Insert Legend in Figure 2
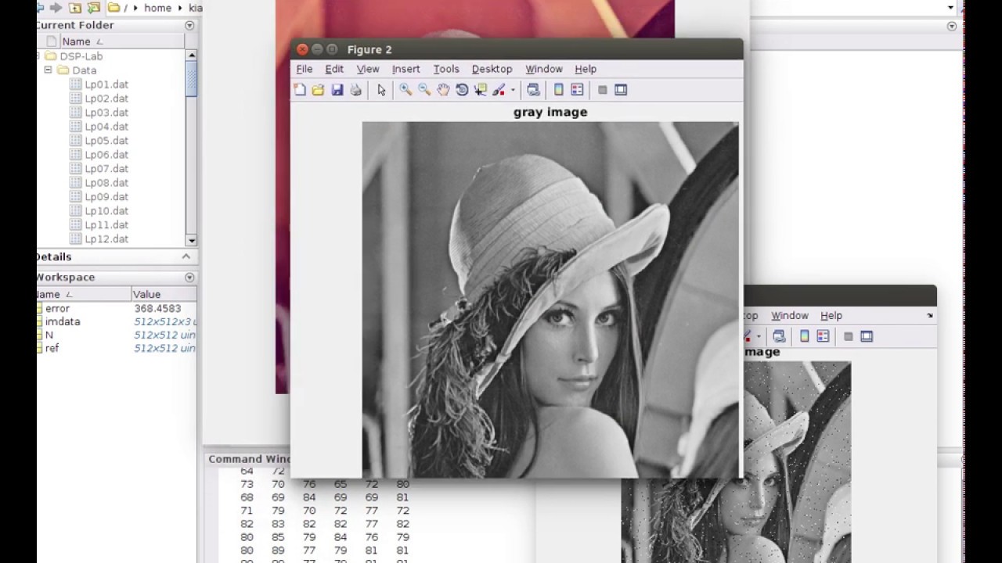The height and width of the screenshot is (563, 1002). pyautogui.click(x=577, y=90)
